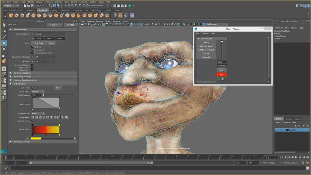Screen dimensions: 311x175
Task: Toggle the Position checkbox
Action: [32, 47]
